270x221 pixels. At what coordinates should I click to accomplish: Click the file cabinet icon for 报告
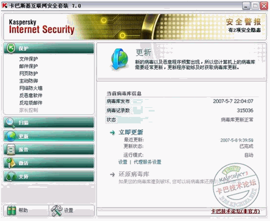pyautogui.click(x=11, y=149)
